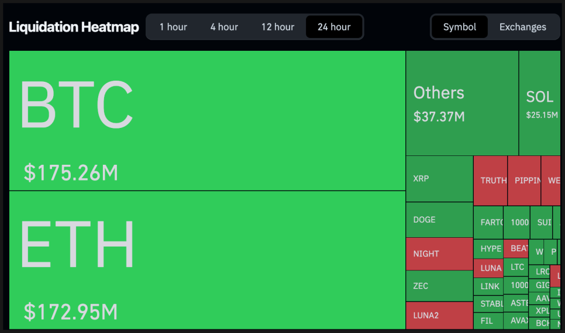The image size is (565, 333).
Task: Select the SUI heatmap tile
Action: pyautogui.click(x=541, y=223)
